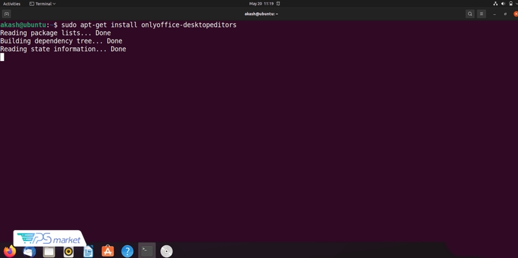Click the command text onlyoffice-desktopeditors

click(x=189, y=25)
